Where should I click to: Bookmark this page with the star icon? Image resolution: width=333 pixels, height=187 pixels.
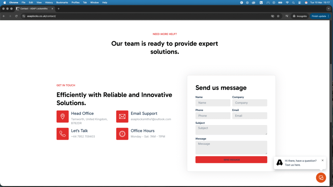point(278,16)
